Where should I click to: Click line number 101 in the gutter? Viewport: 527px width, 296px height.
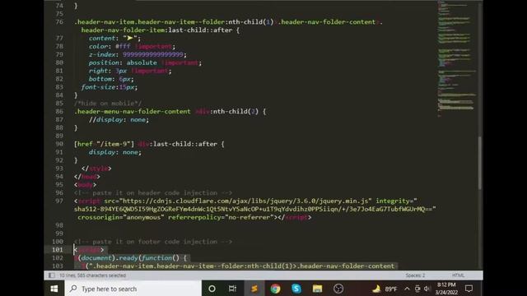pos(58,250)
